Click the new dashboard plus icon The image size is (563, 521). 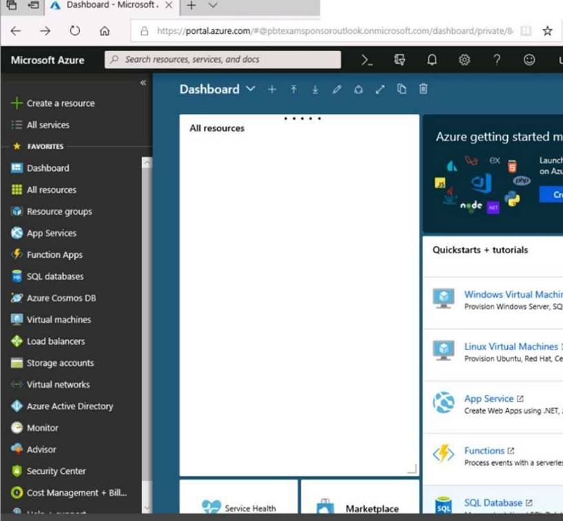click(x=272, y=89)
